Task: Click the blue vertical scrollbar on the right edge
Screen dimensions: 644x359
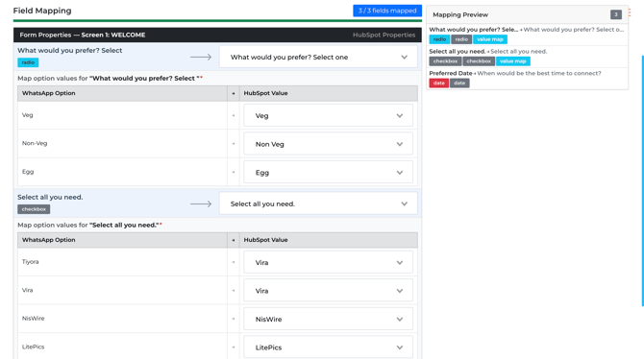Action: [x=642, y=180]
